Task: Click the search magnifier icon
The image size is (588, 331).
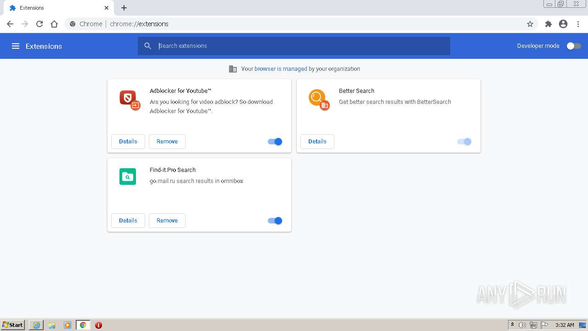Action: 147,46
